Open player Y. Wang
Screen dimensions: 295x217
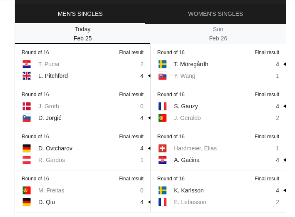pos(185,76)
